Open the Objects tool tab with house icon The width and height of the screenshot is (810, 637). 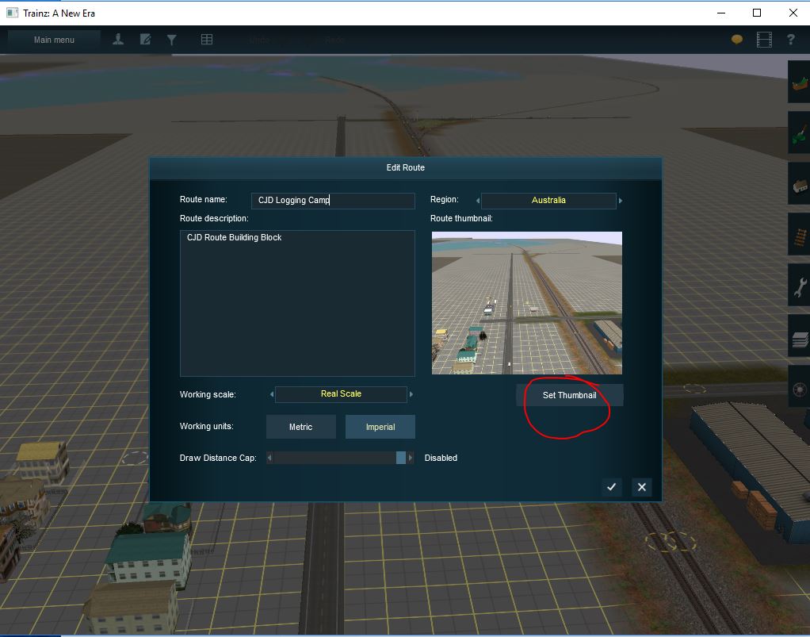coord(800,186)
